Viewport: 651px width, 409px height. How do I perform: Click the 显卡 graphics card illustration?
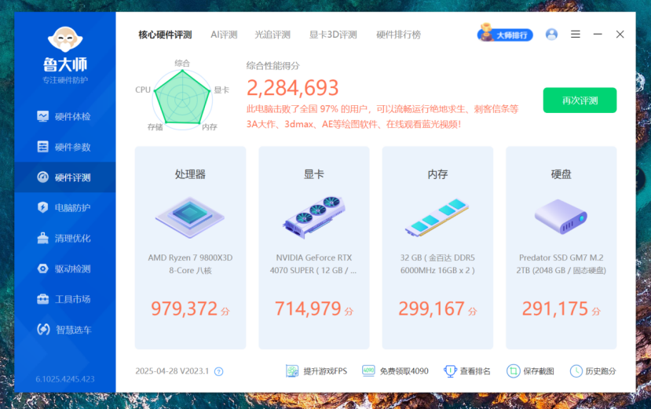pos(314,217)
